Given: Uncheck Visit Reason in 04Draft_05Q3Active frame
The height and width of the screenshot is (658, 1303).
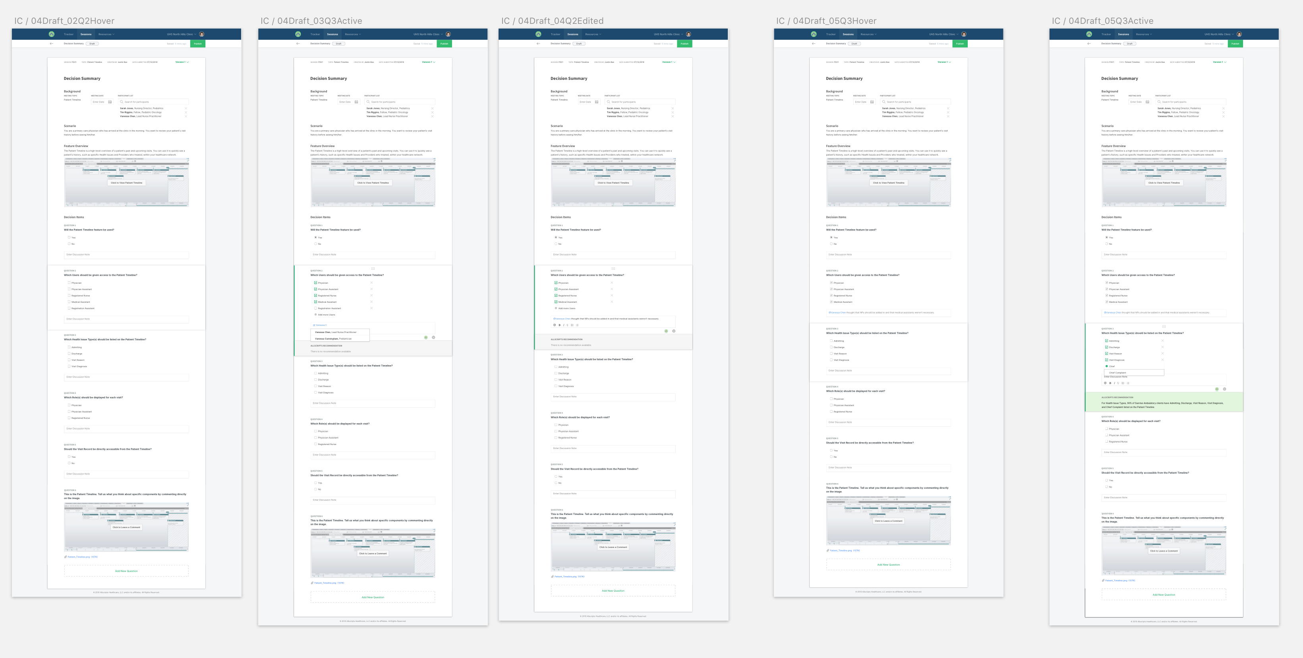Looking at the screenshot, I should coord(1107,354).
